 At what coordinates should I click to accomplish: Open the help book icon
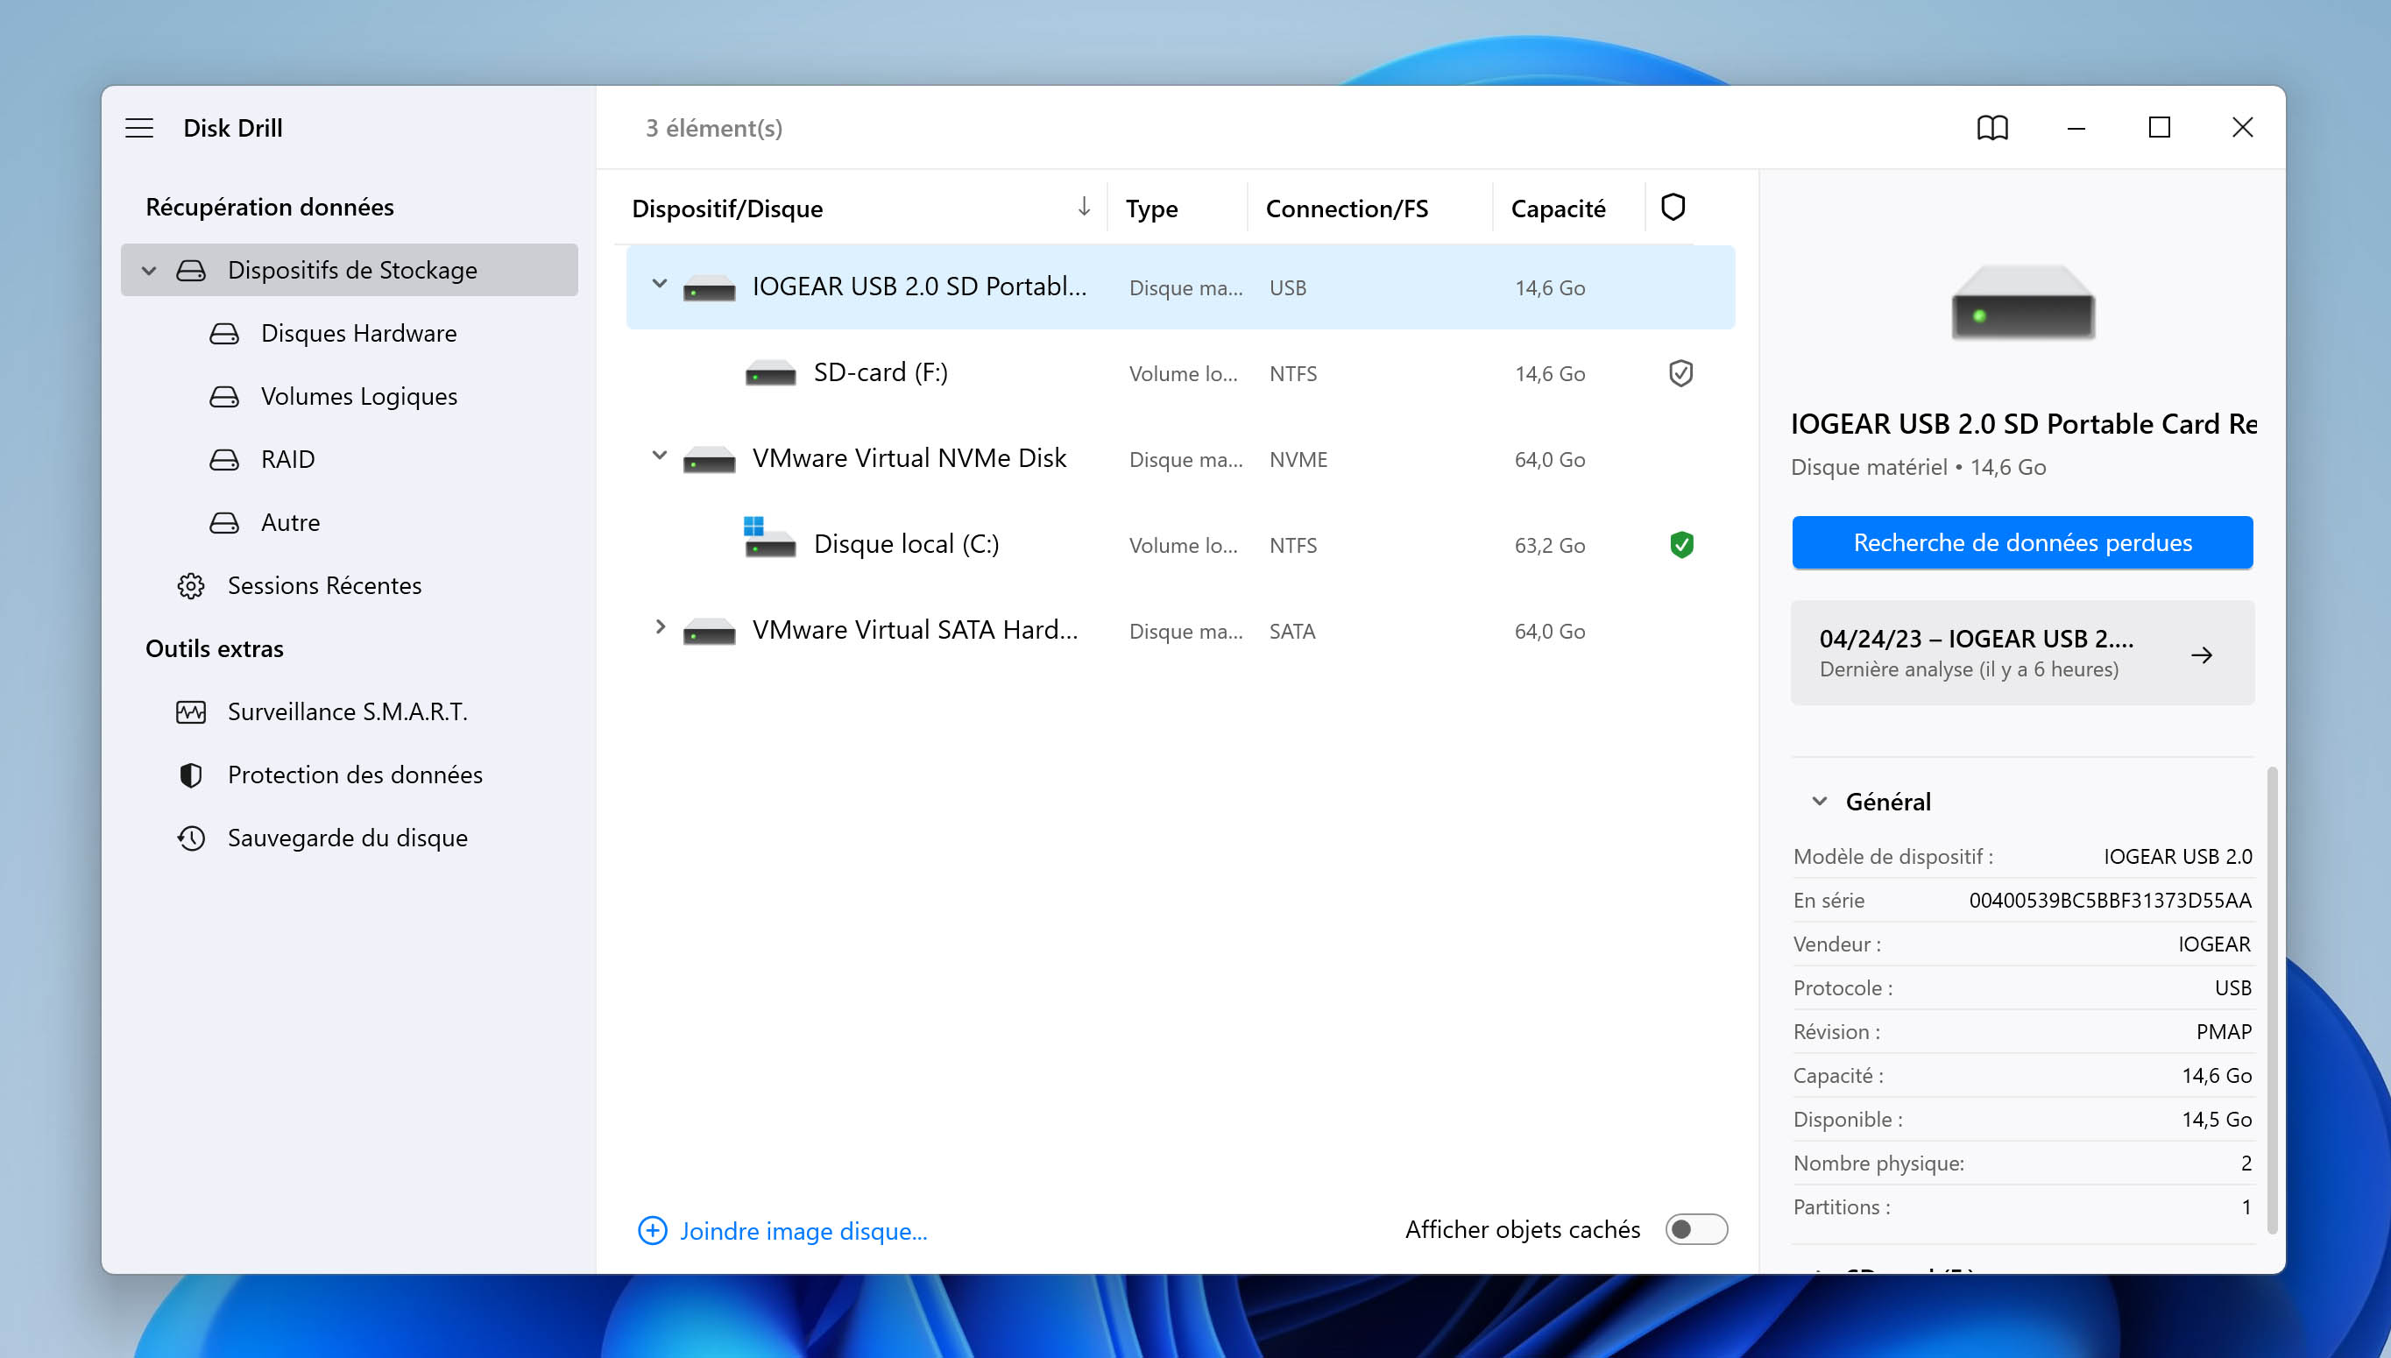point(1991,128)
